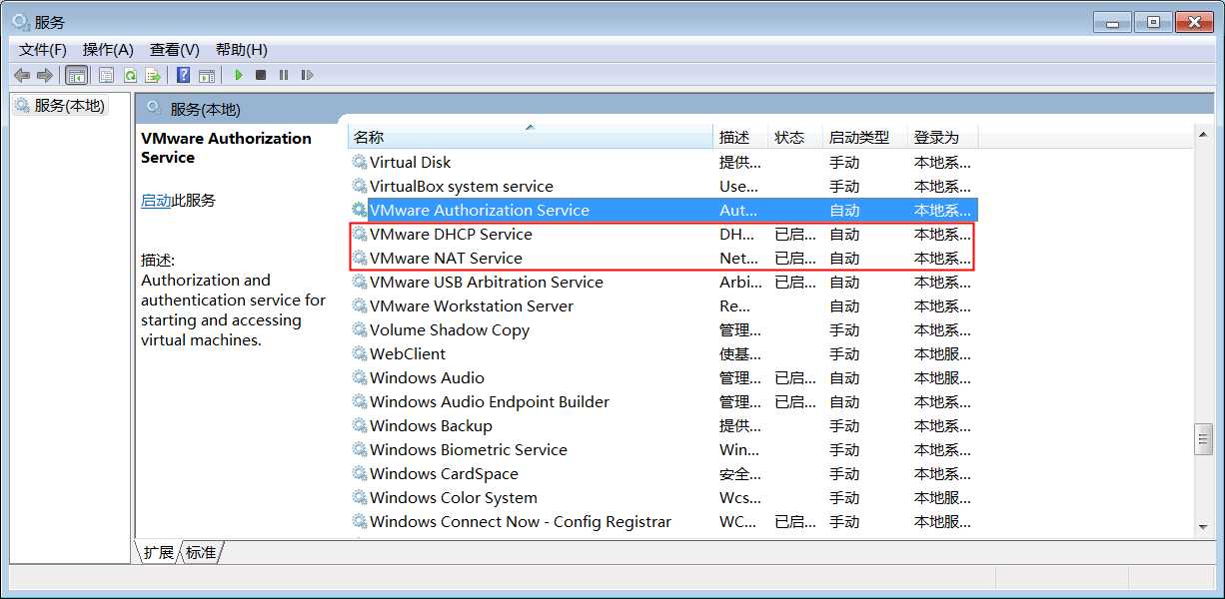This screenshot has height=599, width=1225.
Task: Click 自动 startup type in VMware NAT Service row
Action: [x=844, y=258]
